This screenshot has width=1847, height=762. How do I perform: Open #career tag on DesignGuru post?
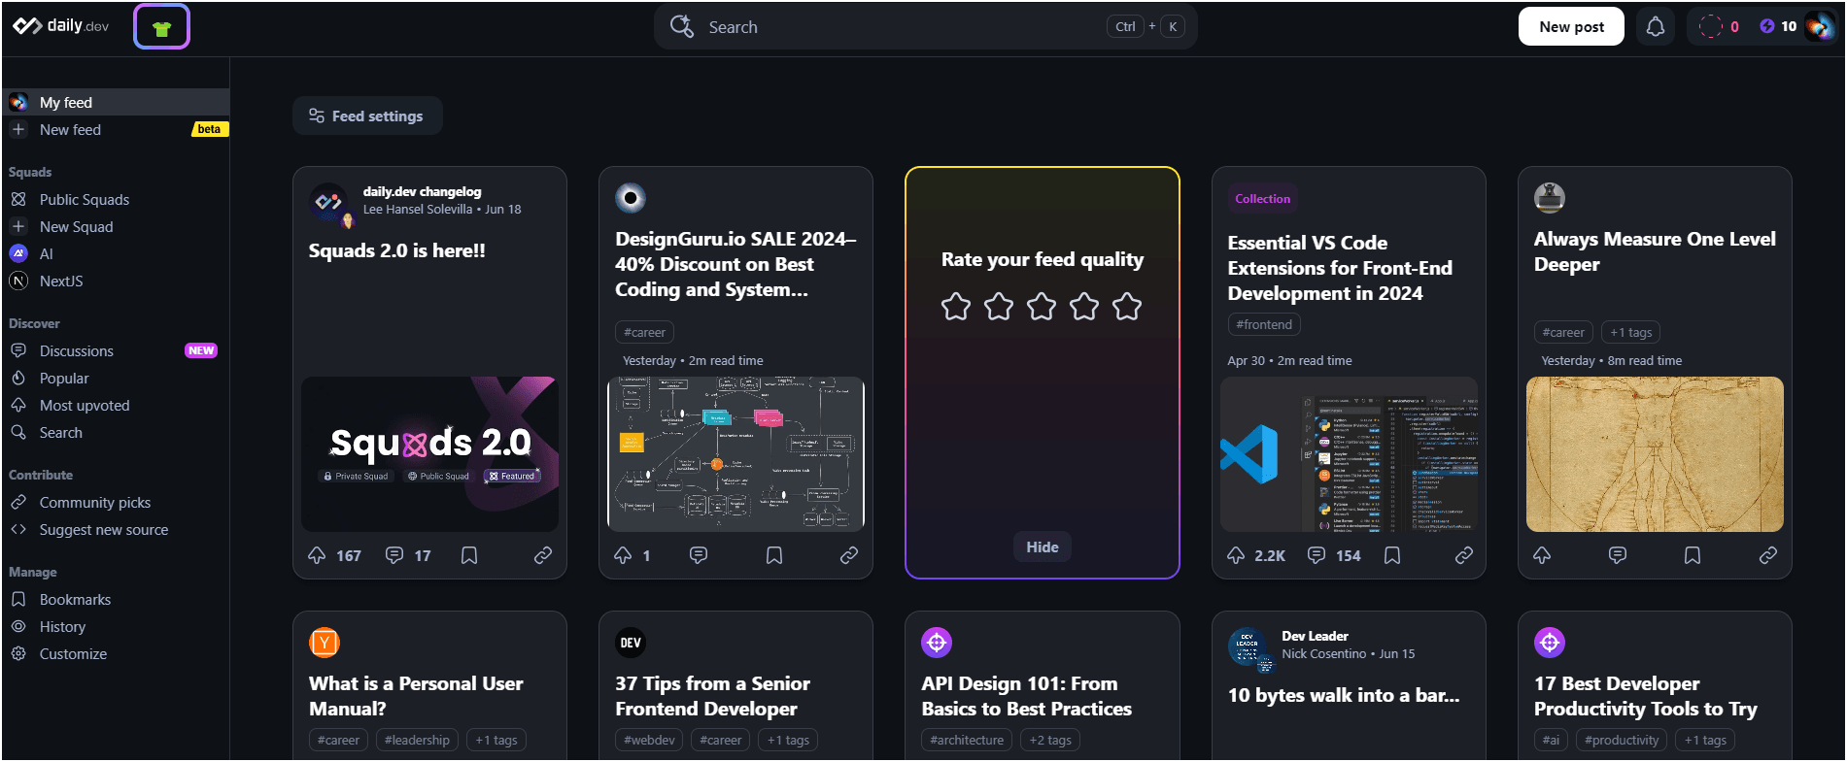click(645, 332)
